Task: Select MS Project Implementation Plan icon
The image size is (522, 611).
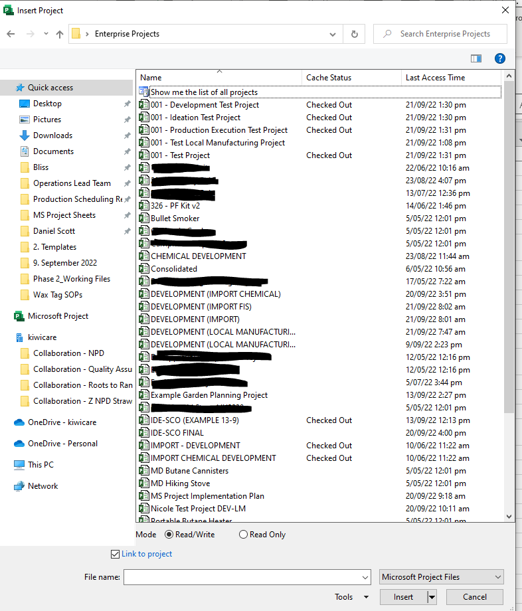Action: (x=143, y=496)
